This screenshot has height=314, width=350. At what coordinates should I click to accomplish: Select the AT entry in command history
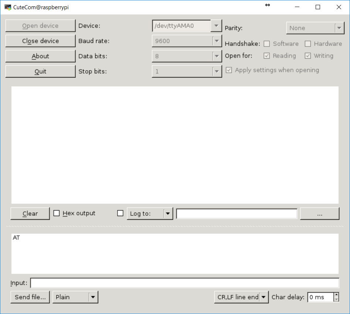(16, 238)
